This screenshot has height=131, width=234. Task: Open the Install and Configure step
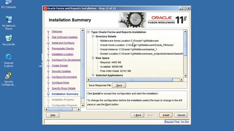(x=63, y=43)
